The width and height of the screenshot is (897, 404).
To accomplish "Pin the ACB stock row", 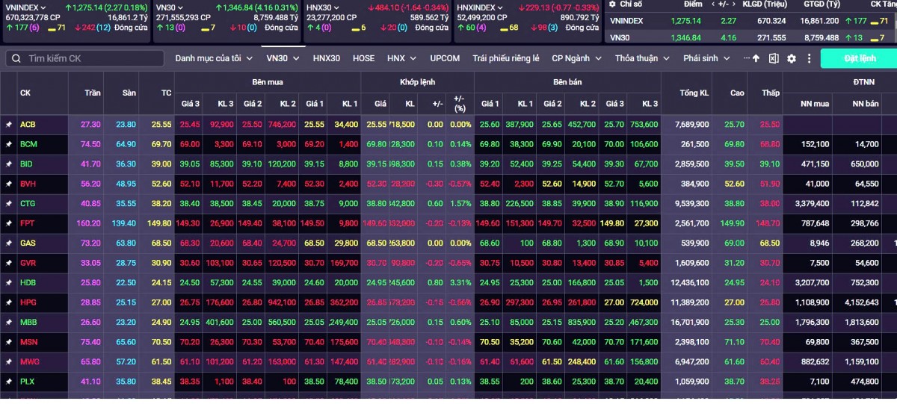I will click(x=9, y=125).
